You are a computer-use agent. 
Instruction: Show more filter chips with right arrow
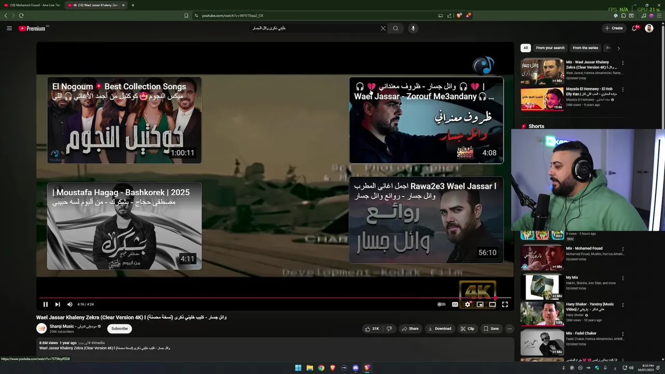(618, 48)
